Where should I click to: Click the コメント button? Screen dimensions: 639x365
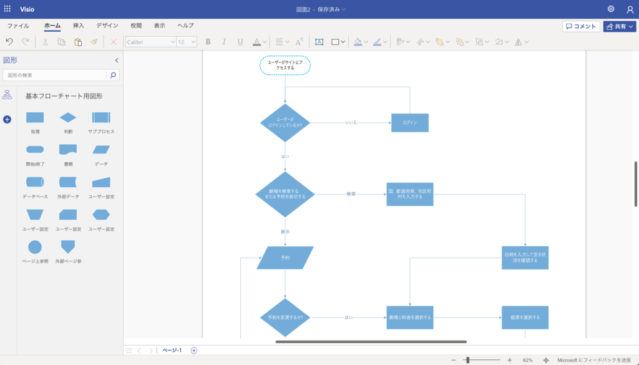tap(581, 26)
